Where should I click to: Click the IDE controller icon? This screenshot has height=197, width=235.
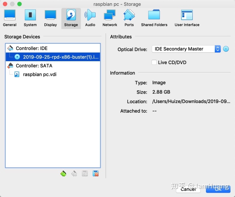(x=10, y=48)
